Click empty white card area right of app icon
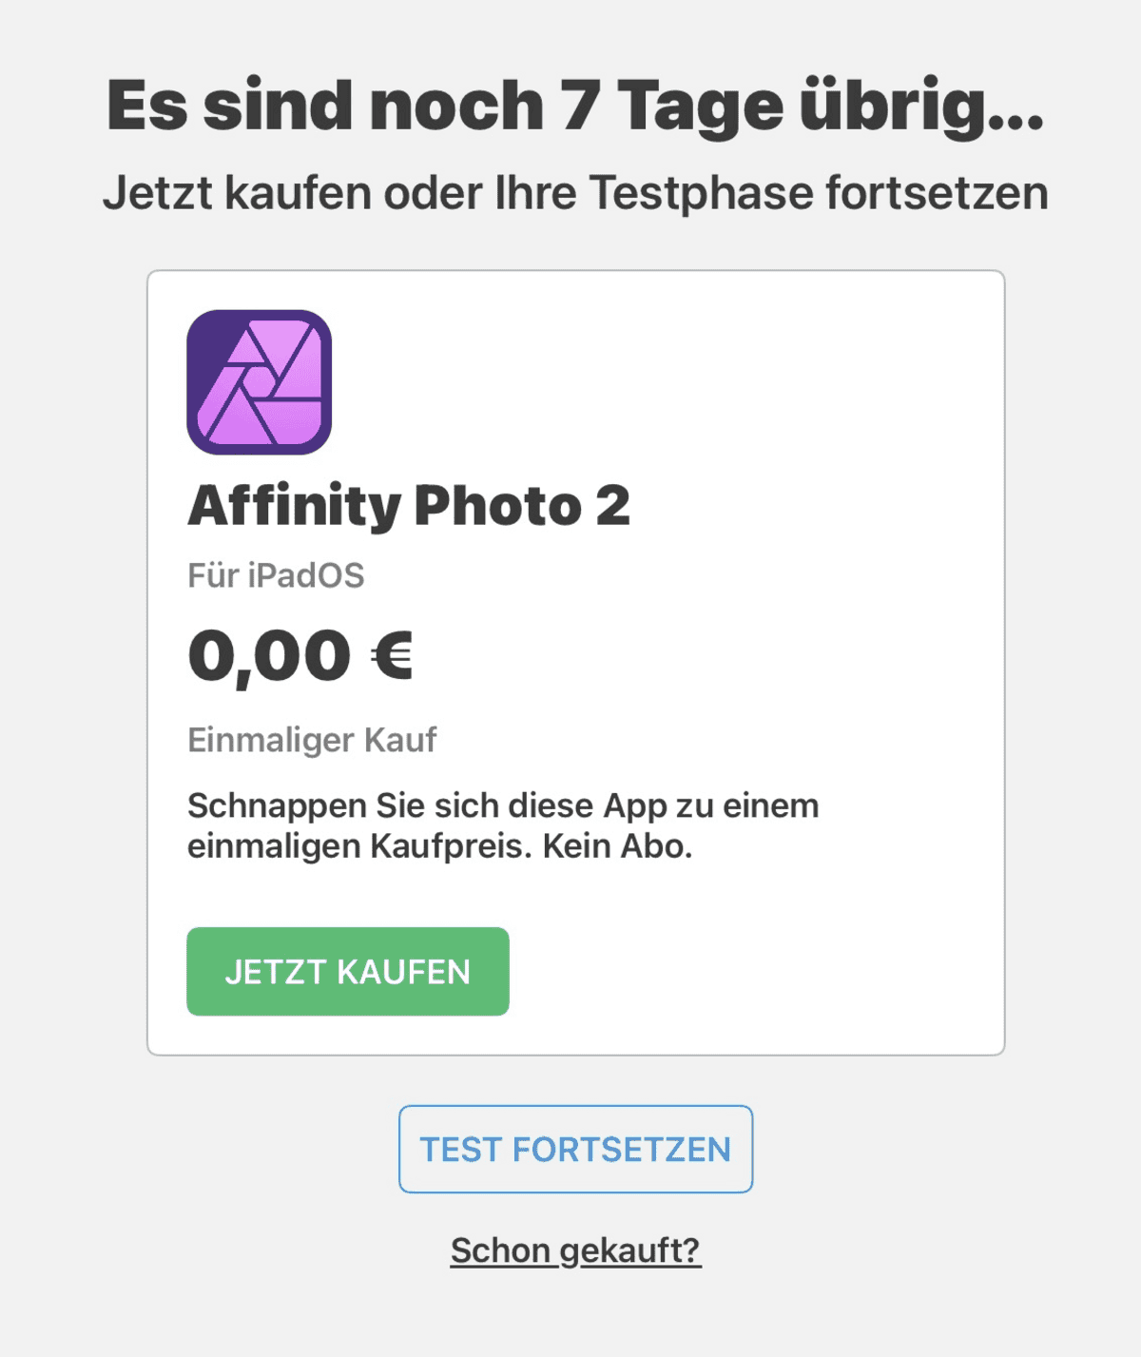Viewport: 1141px width, 1357px height. click(666, 381)
